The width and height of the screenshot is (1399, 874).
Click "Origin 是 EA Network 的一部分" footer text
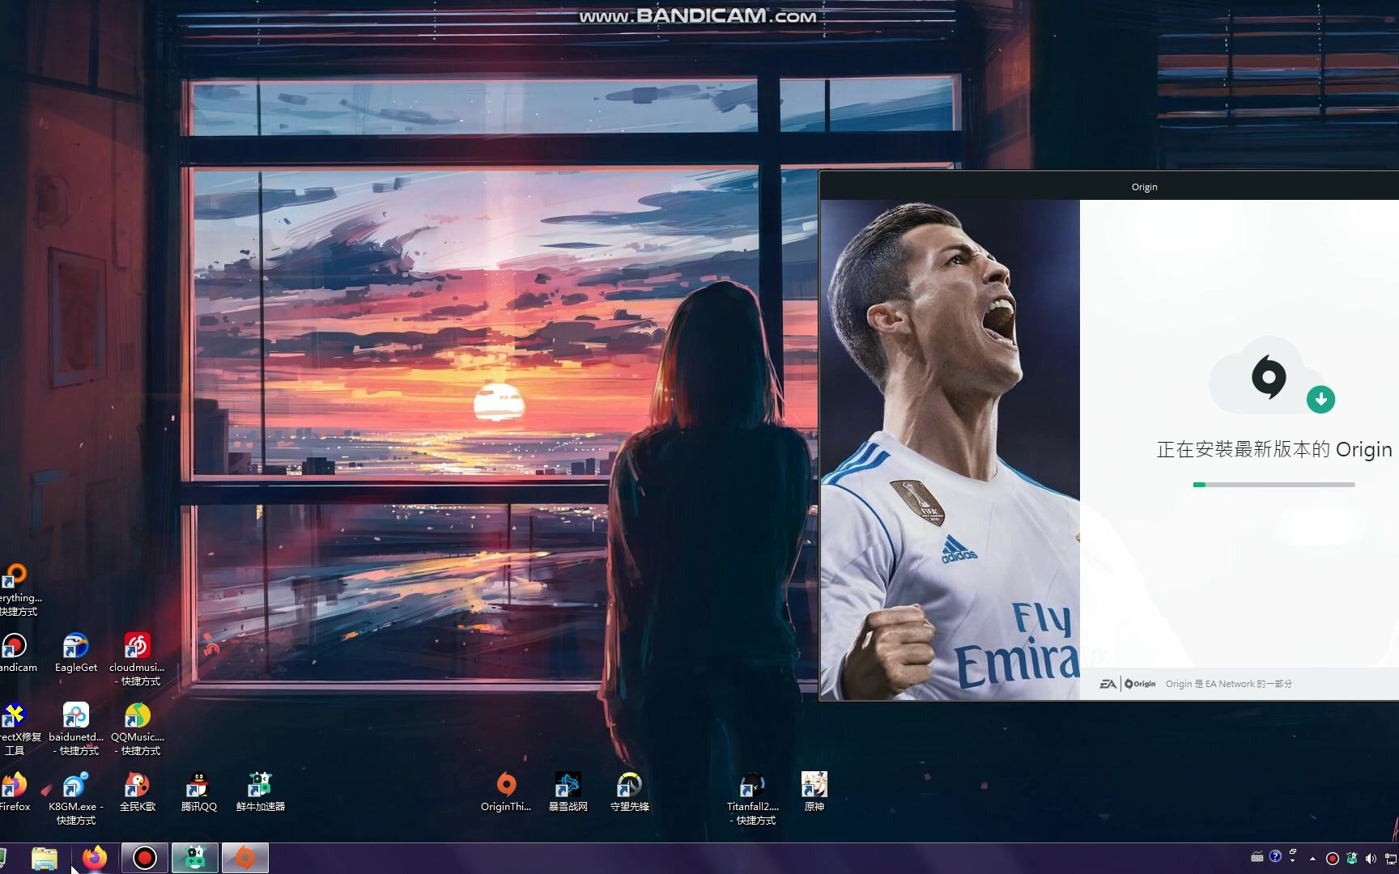click(1228, 684)
